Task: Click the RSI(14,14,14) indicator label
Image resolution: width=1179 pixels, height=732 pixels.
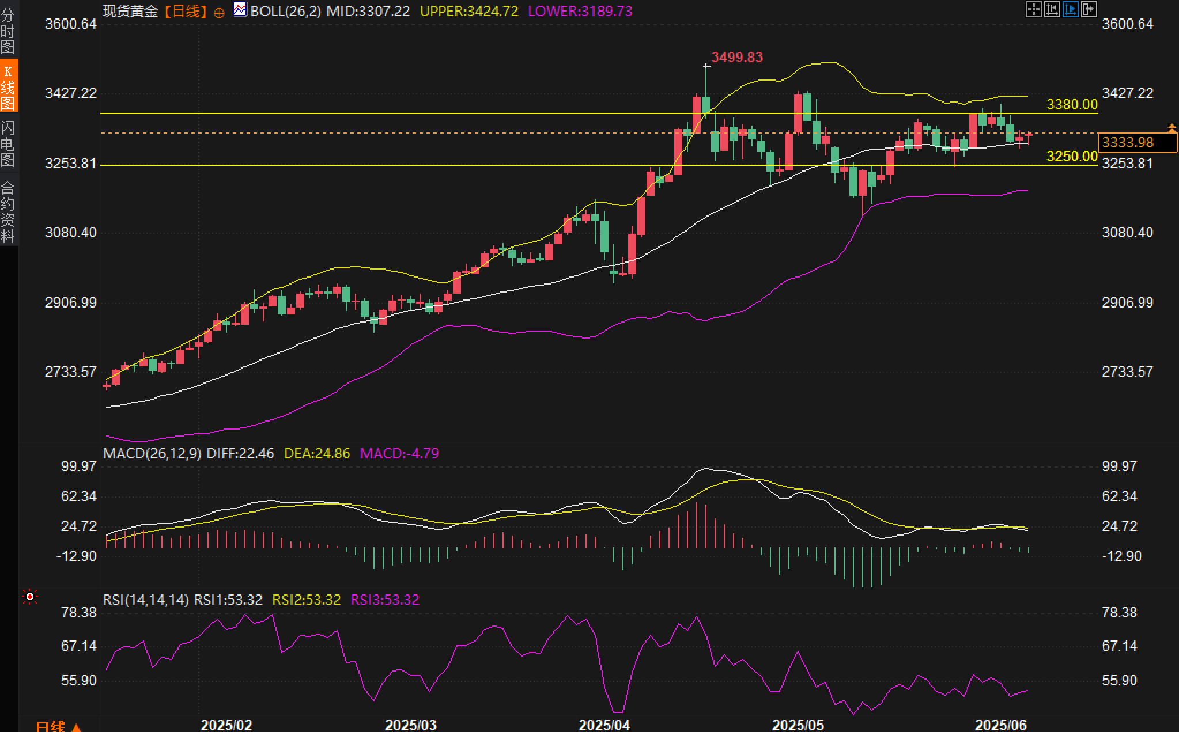Action: coord(146,600)
